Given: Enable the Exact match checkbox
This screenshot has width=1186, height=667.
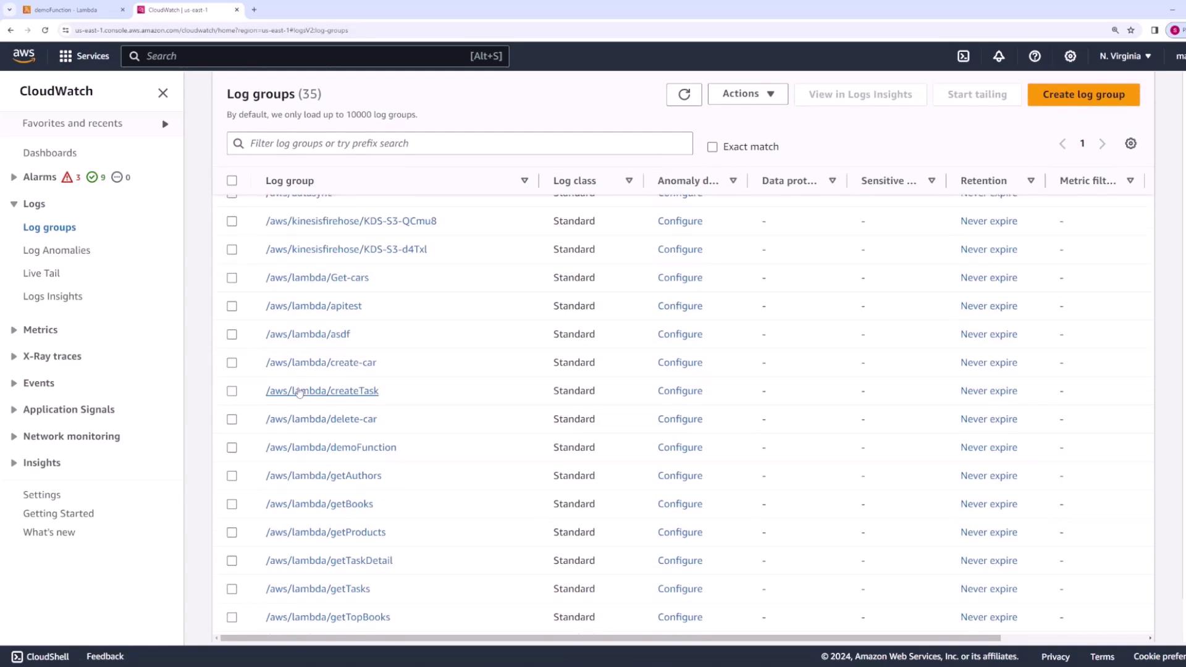Looking at the screenshot, I should click(x=712, y=147).
